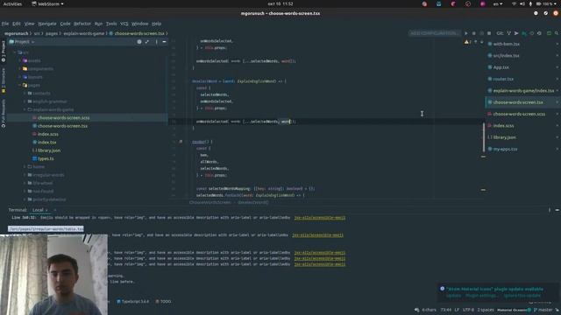The image size is (561, 315).
Task: Click the master Git branch widget
Action: tap(543, 310)
